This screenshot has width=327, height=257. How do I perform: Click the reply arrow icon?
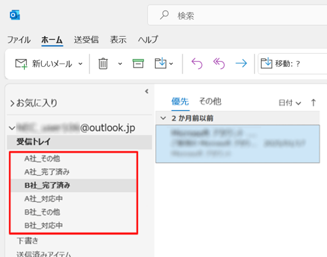(x=197, y=64)
